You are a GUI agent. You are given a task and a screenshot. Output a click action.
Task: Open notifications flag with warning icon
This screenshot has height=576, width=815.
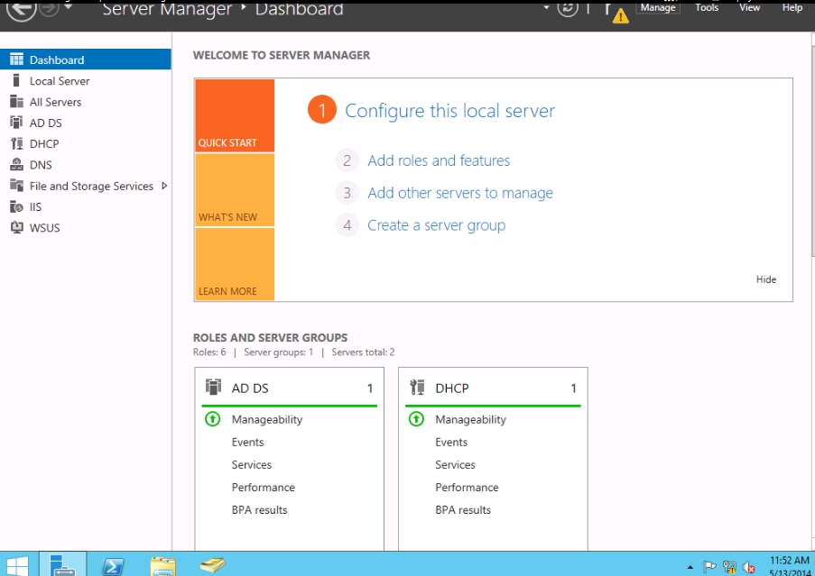click(616, 13)
